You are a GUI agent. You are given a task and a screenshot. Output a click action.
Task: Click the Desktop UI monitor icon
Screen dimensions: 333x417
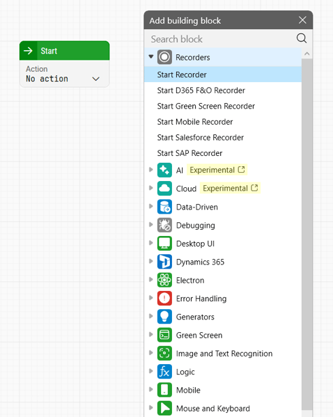pyautogui.click(x=164, y=243)
